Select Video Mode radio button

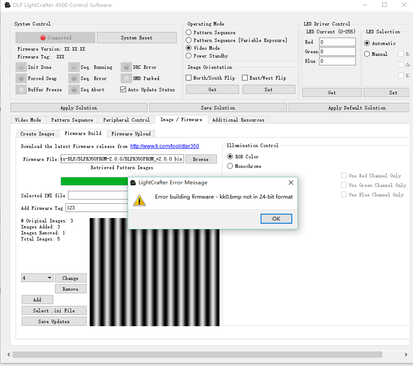pyautogui.click(x=189, y=48)
